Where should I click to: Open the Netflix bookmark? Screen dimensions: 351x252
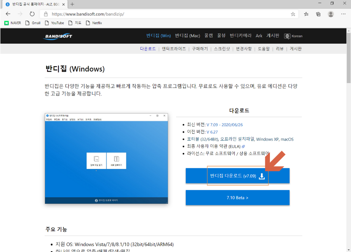94,23
